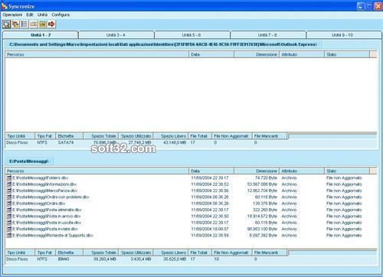Click size value 18.914.672 Byte

pos(262,216)
